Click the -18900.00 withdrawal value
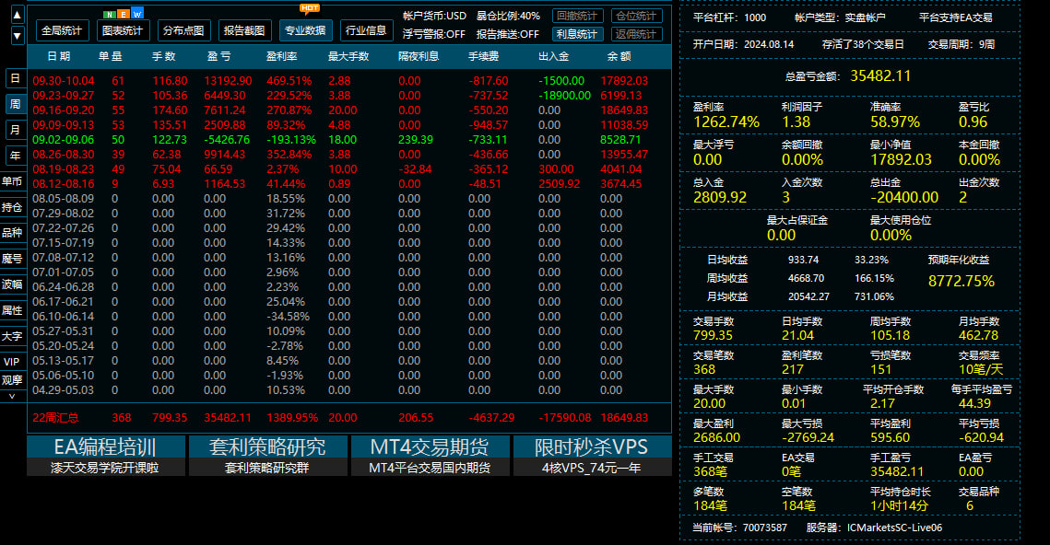The image size is (1050, 545). coord(564,95)
